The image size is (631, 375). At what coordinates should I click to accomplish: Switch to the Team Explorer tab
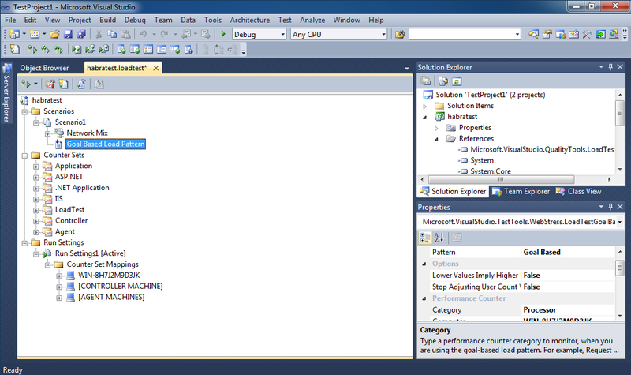(521, 192)
